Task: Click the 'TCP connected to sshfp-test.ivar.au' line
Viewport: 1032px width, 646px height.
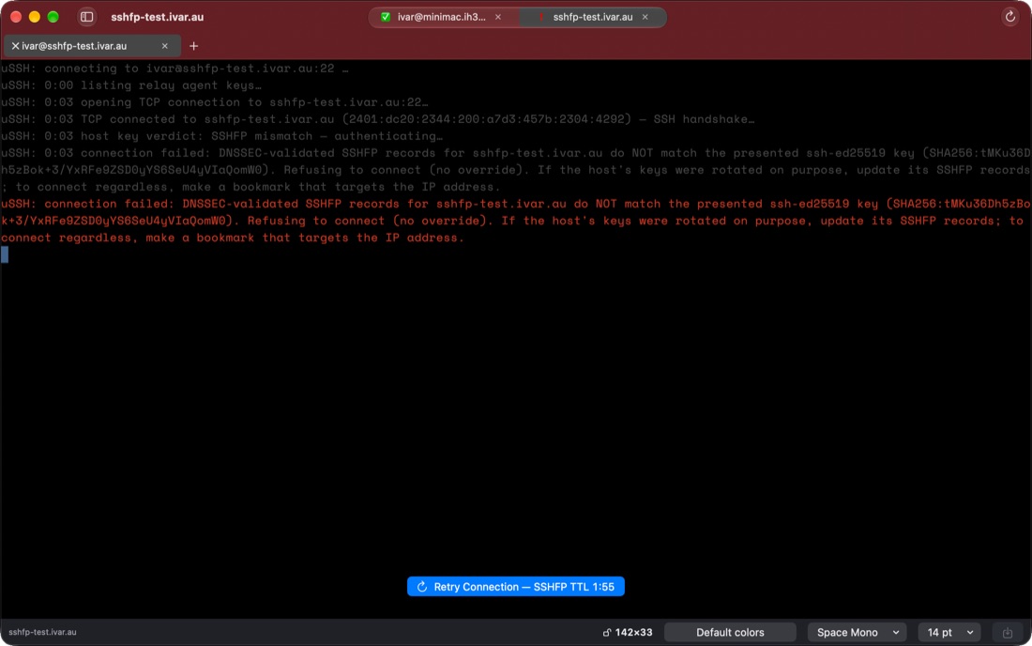Action: point(378,120)
